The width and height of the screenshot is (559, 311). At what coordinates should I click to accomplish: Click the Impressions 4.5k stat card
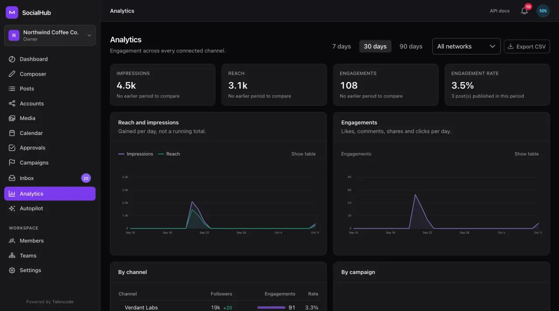(162, 85)
